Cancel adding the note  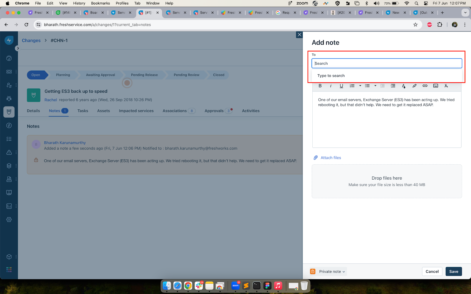(x=432, y=271)
